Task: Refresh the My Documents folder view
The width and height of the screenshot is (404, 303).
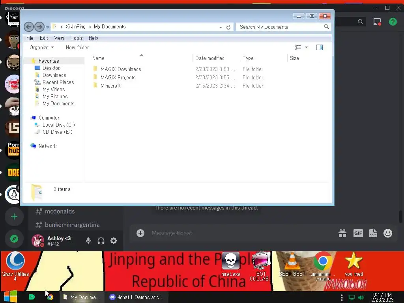Action: pos(228,27)
